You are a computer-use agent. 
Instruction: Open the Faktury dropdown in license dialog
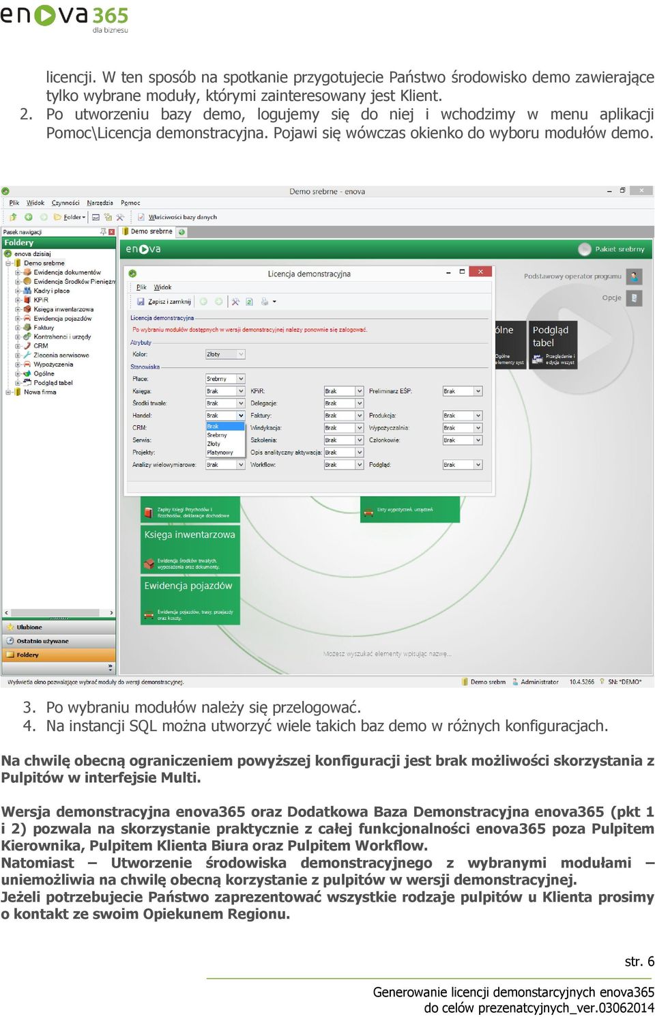click(344, 416)
